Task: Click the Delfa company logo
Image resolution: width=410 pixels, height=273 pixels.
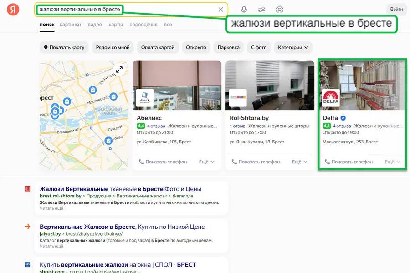Action: [331, 98]
